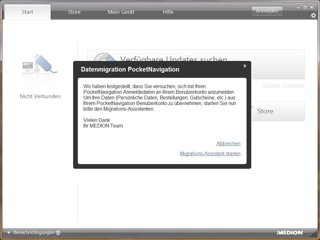This screenshot has height=240, width=320.
Task: Click the Abbrechen link in the dialog
Action: tap(228, 143)
